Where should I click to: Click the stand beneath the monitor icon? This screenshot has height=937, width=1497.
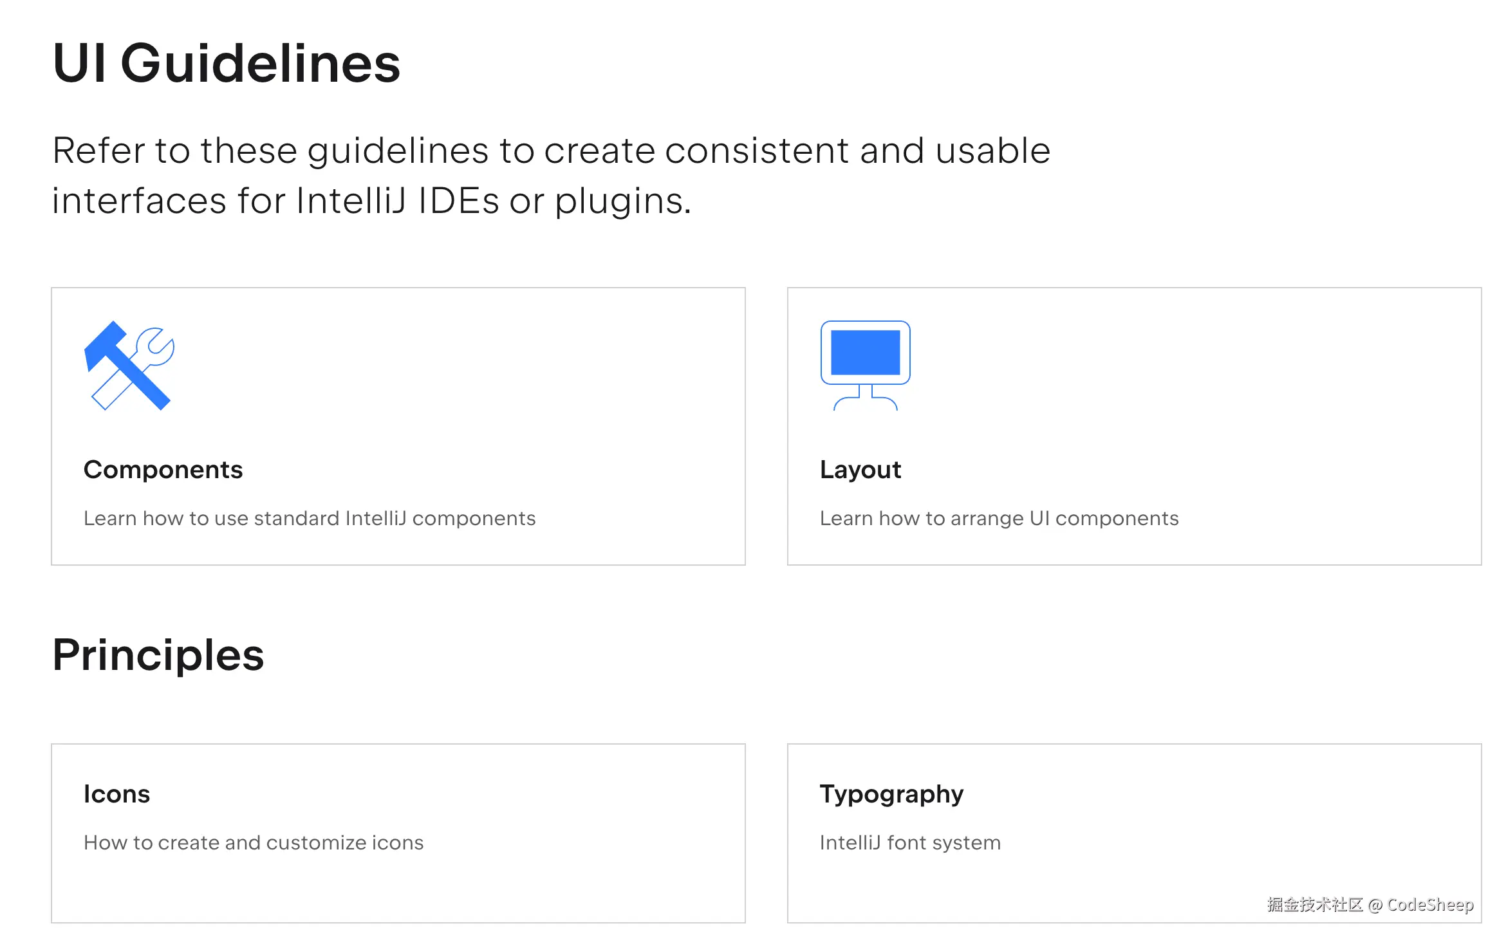click(865, 398)
